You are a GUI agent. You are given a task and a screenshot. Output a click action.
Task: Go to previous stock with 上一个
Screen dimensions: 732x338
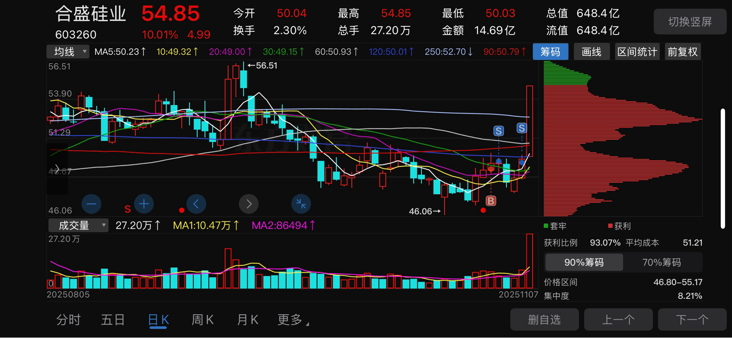tap(618, 320)
